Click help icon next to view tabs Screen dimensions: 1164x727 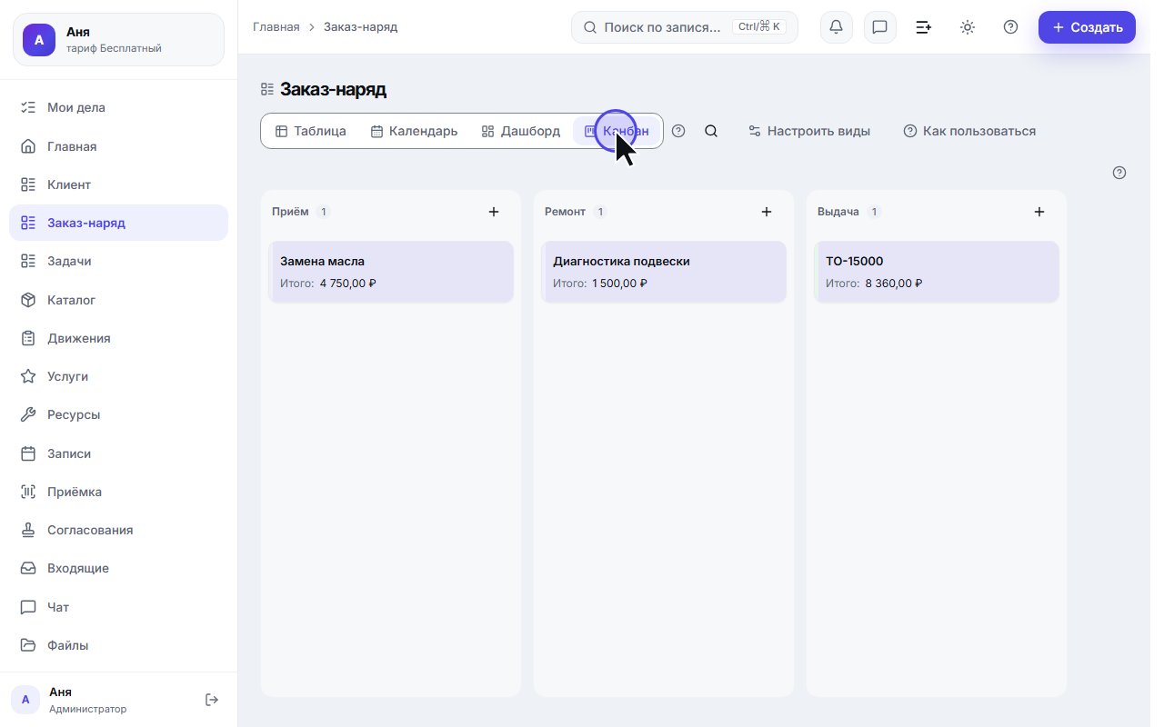click(678, 131)
